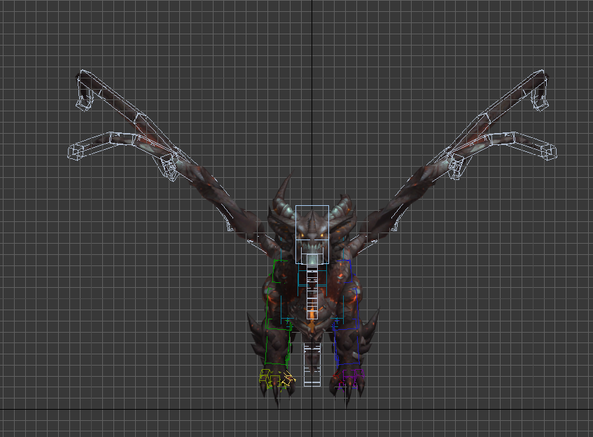Select the yellow foot bones

[277, 379]
